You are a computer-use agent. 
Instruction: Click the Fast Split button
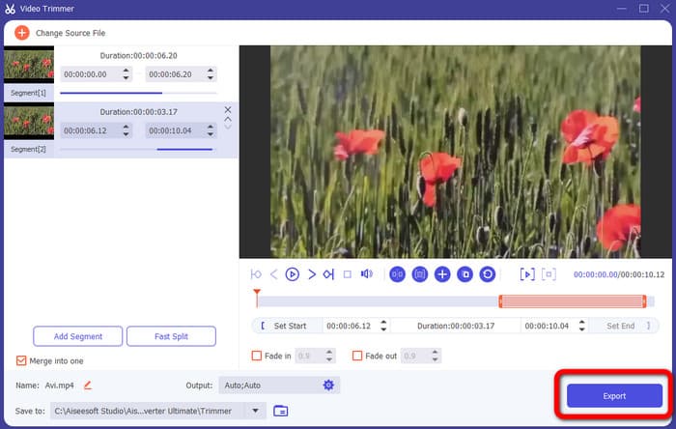pyautogui.click(x=171, y=336)
